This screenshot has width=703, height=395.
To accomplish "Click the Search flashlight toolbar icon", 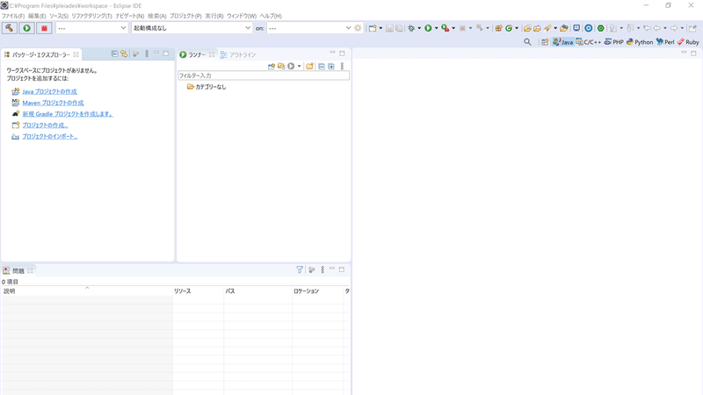I will (x=547, y=28).
